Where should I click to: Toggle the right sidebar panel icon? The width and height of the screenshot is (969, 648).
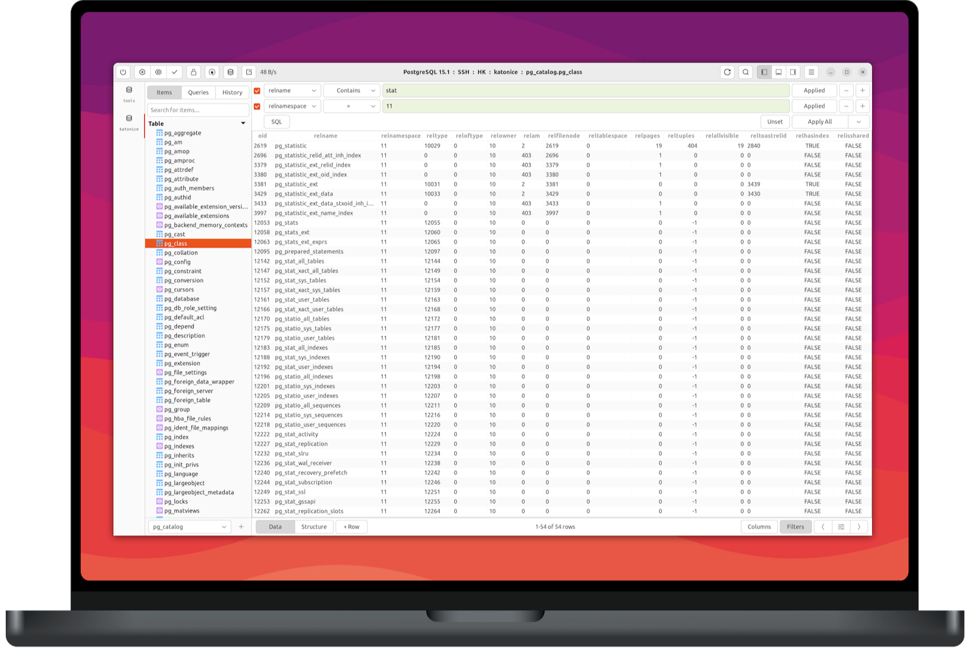point(792,72)
